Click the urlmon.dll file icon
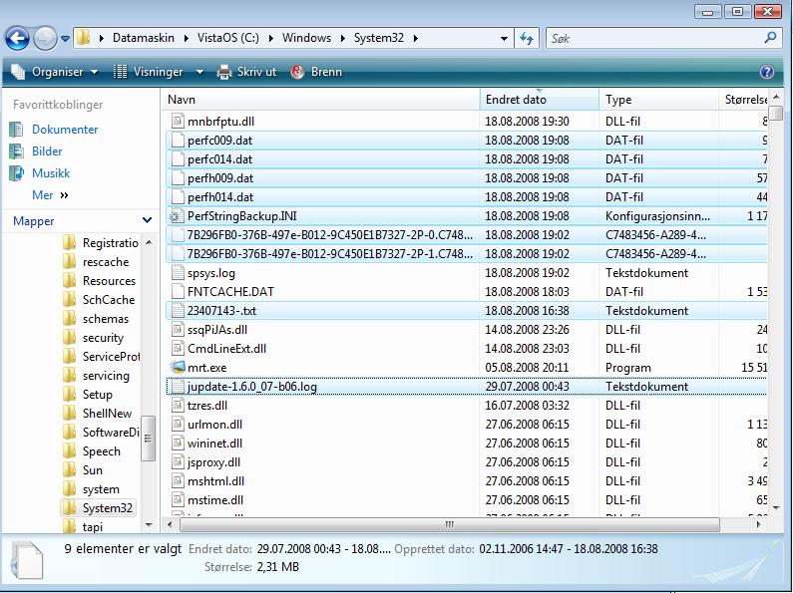The width and height of the screenshot is (793, 593). pyautogui.click(x=178, y=425)
